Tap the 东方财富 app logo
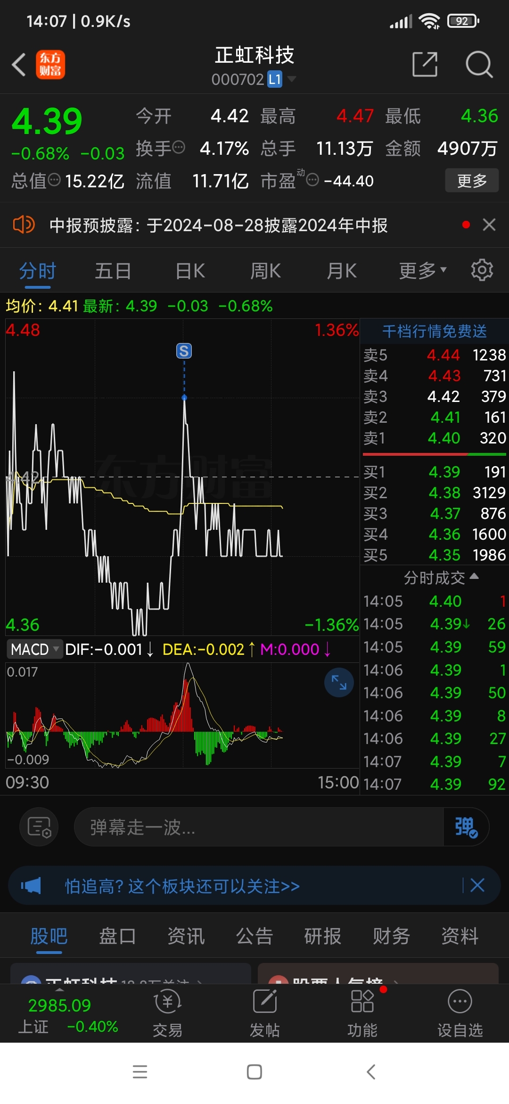509x1104 pixels. (50, 65)
